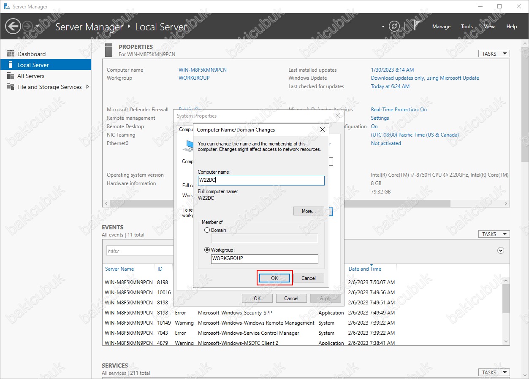Viewport: 529px width, 379px height.
Task: Open the Help menu
Action: point(512,27)
